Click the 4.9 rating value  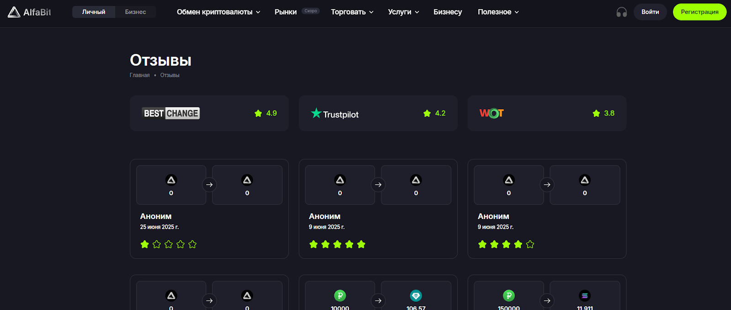point(271,113)
